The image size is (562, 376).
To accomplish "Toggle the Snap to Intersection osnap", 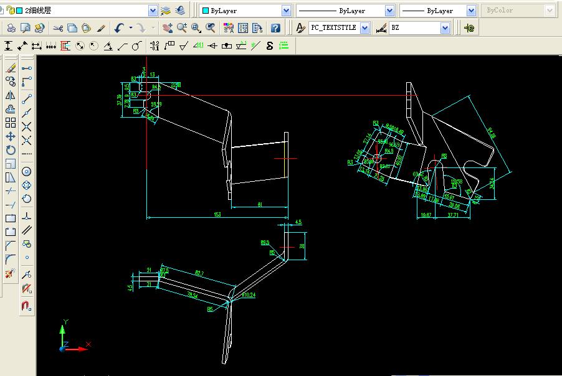I will click(27, 127).
